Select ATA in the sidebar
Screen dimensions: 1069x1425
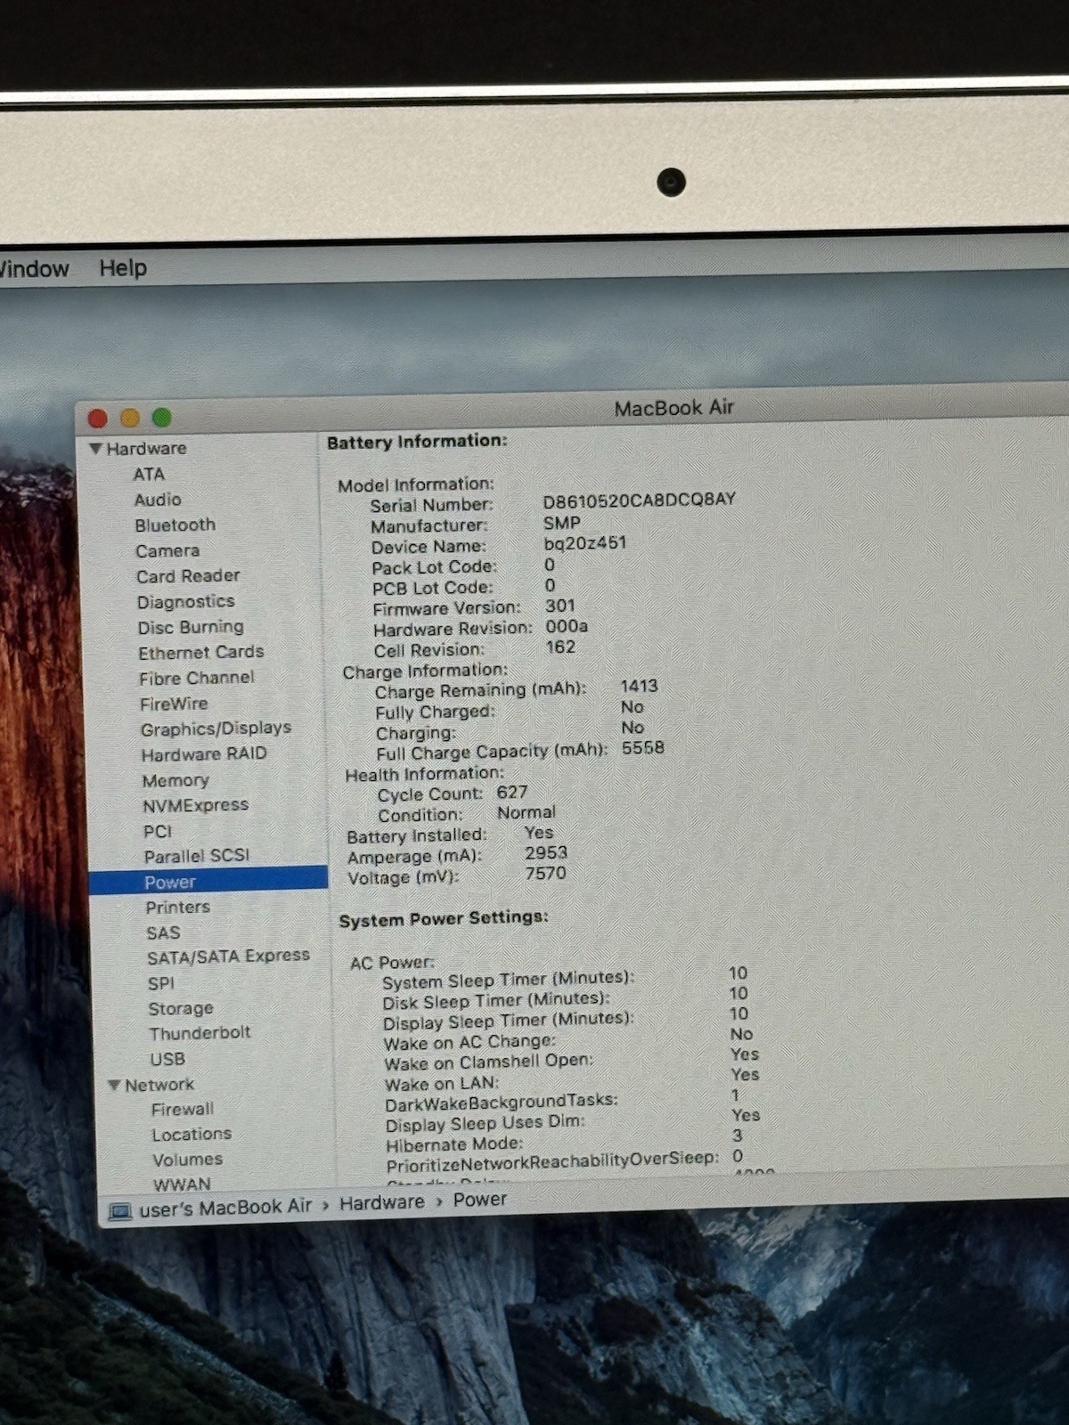click(x=149, y=474)
